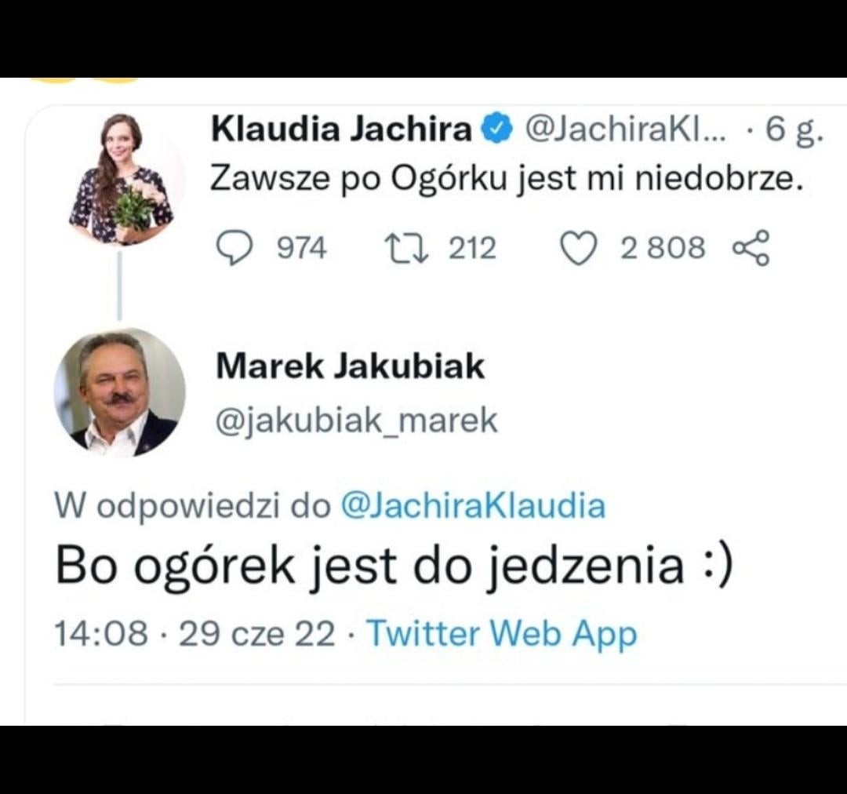
Task: Select the reply text "Bo ogórek jest do jedzenia :)"
Action: tap(394, 567)
